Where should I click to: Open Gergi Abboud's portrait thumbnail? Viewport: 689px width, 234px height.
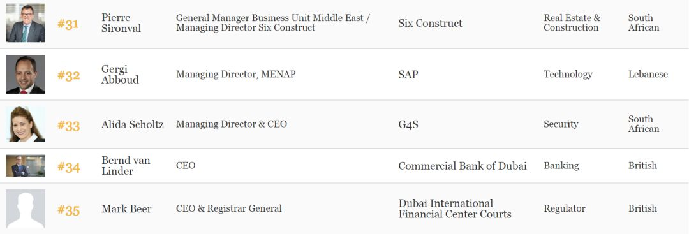(x=26, y=74)
